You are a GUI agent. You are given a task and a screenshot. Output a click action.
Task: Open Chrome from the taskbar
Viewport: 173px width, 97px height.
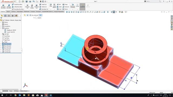point(15,95)
